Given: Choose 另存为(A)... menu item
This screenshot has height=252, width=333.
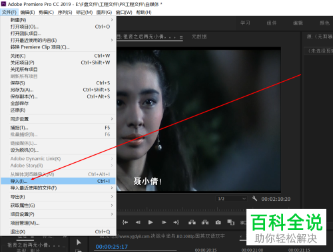Looking at the screenshot, I should (x=58, y=90).
